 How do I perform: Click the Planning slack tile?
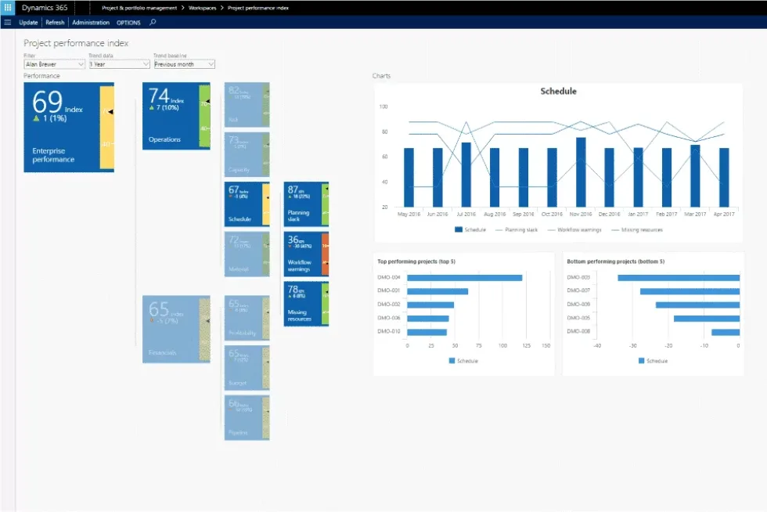pos(301,204)
